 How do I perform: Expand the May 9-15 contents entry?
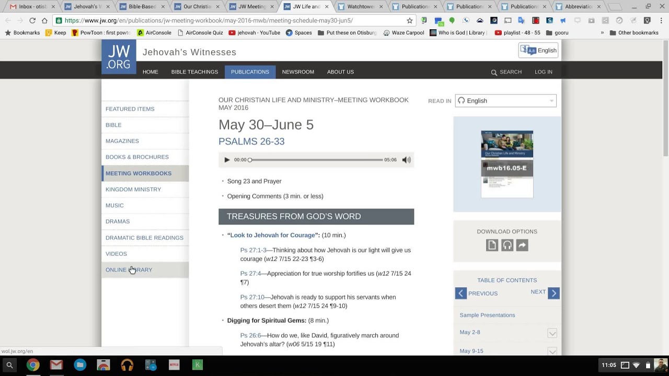552,351
